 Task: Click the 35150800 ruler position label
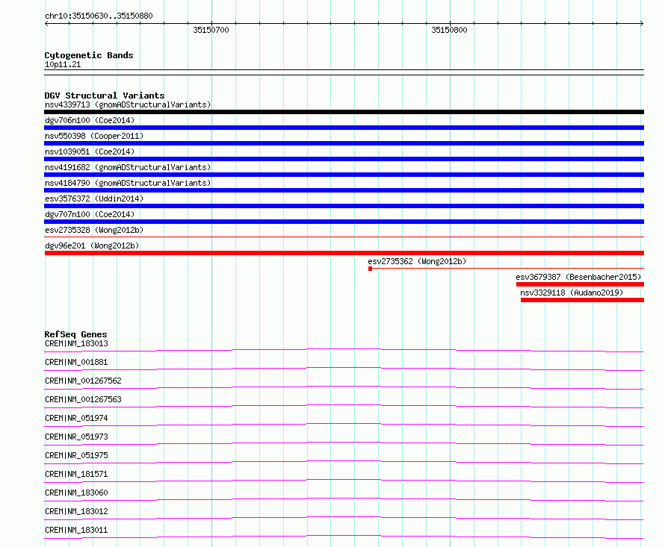click(449, 30)
